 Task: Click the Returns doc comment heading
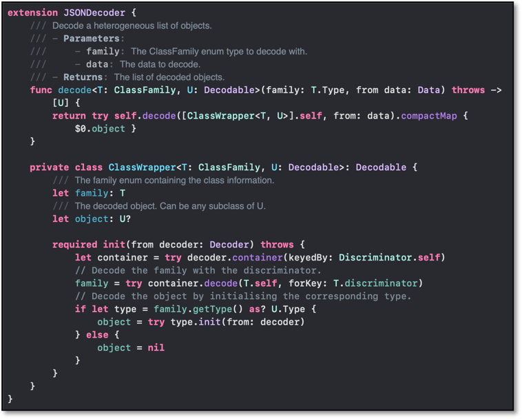click(83, 77)
